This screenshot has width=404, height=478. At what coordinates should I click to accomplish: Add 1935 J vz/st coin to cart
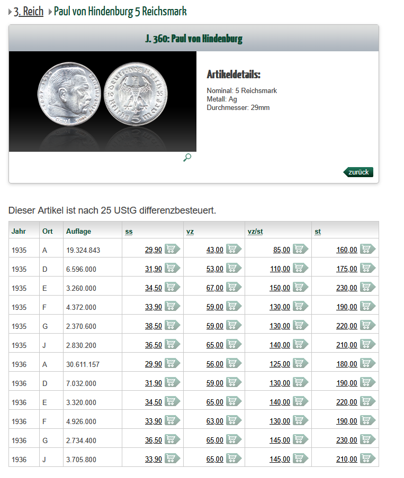[300, 344]
